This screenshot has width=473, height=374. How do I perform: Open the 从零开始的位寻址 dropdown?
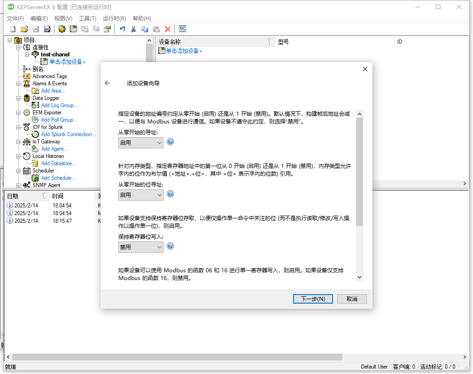[140, 195]
